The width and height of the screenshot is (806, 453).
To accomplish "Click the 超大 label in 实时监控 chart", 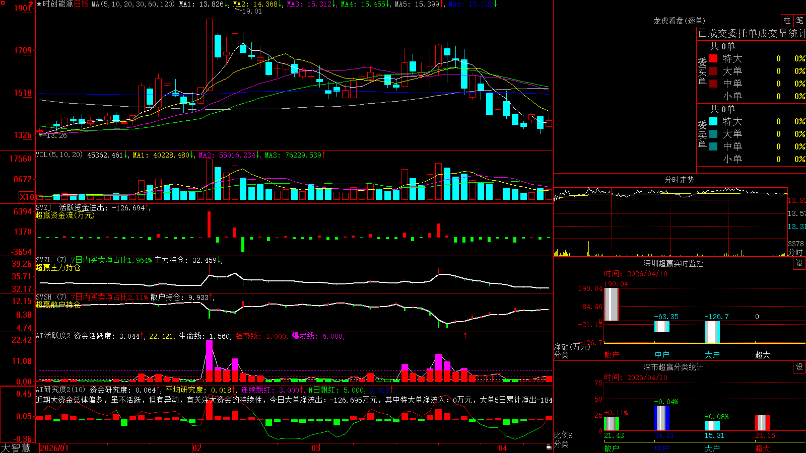I will [763, 355].
